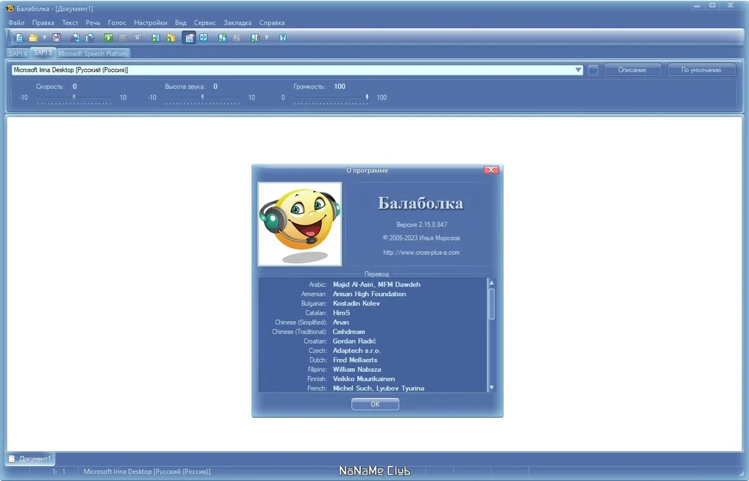Save the document with the floppy disk icon
Image resolution: width=749 pixels, height=481 pixels.
coord(56,37)
